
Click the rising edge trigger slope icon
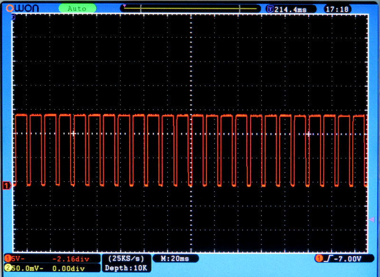(328, 259)
